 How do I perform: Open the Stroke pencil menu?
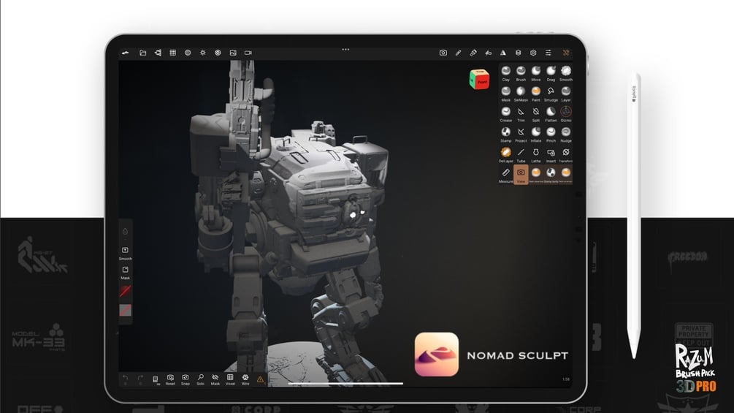tap(458, 53)
